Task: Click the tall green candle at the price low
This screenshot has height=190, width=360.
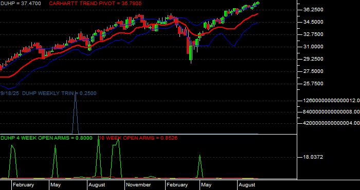Action: point(191,53)
